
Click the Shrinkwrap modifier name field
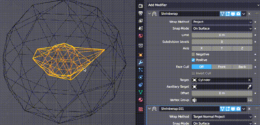(x=189, y=14)
